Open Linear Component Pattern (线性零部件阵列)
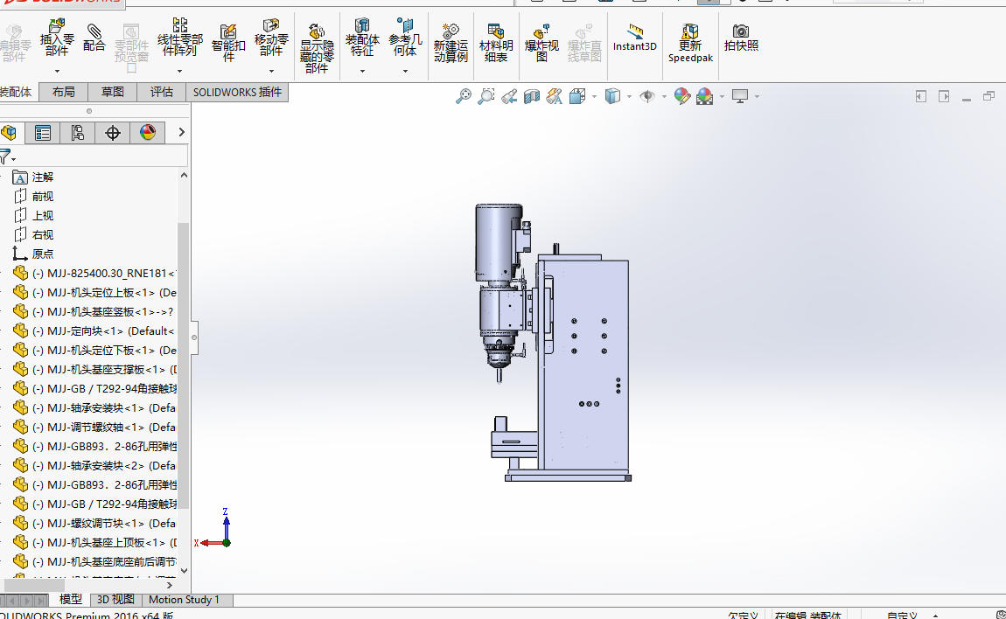 (x=179, y=38)
